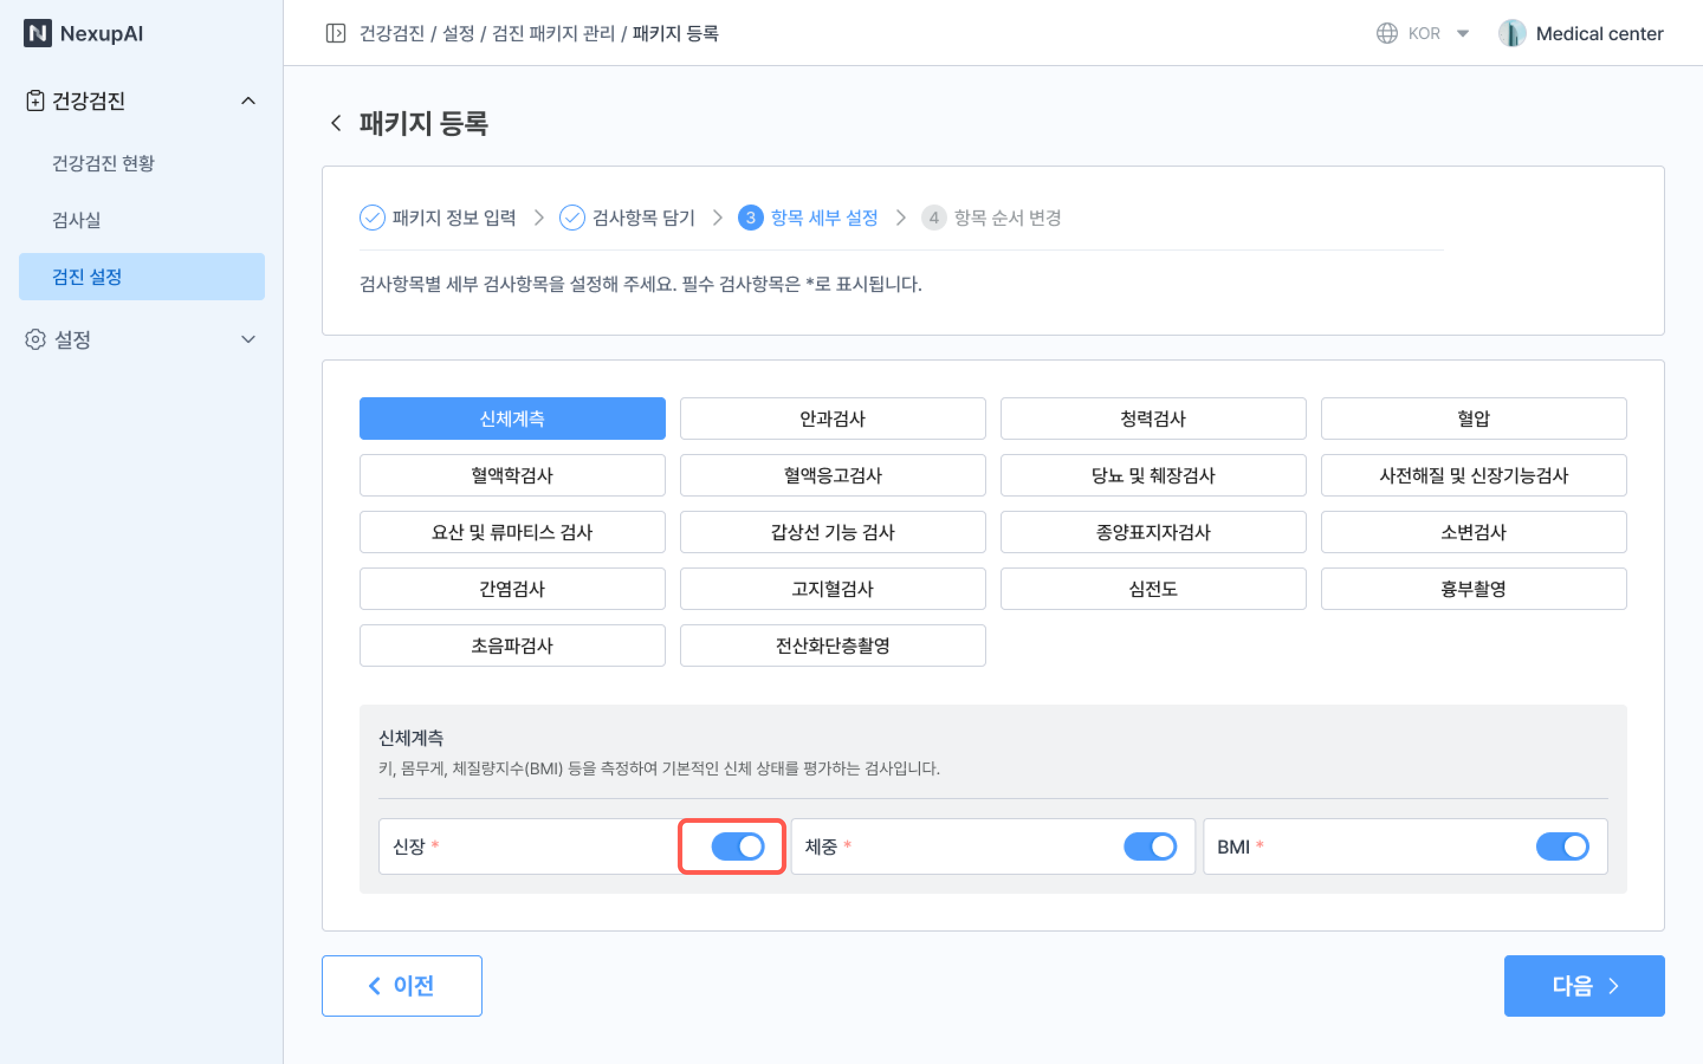Click the step 4 항목 순서 변경 indicator
1703x1064 pixels.
933,218
